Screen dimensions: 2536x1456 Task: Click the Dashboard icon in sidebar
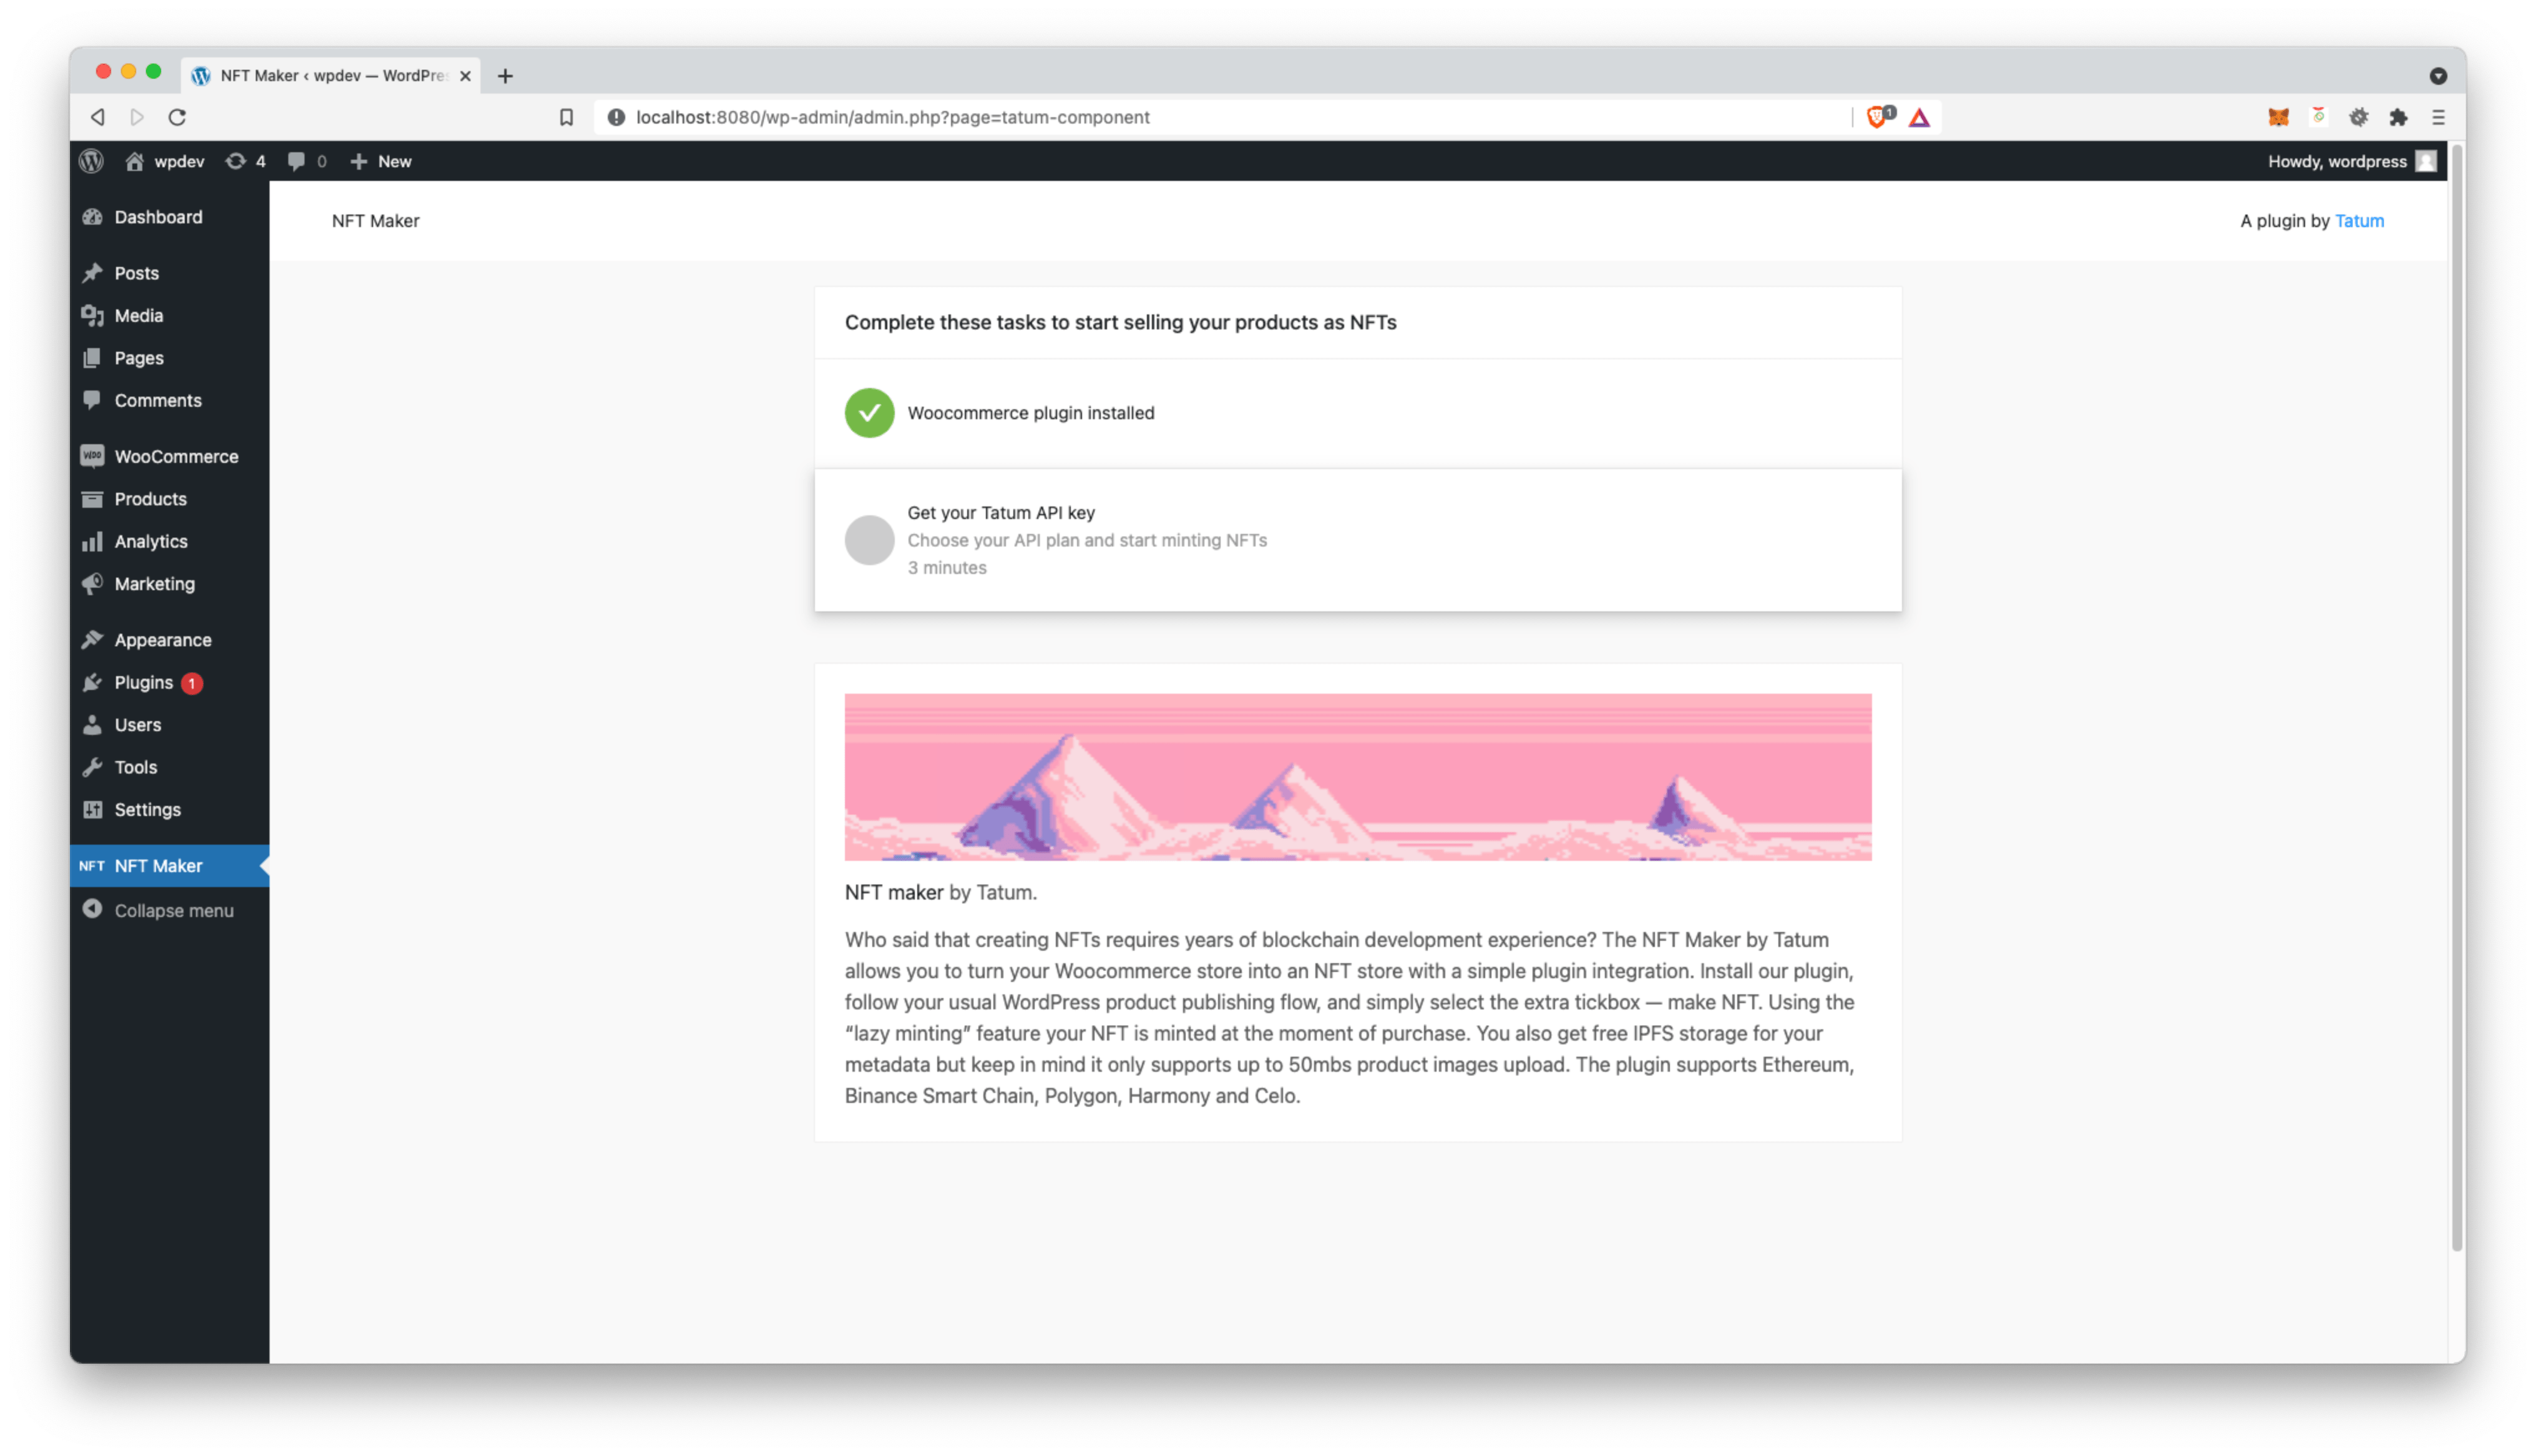[x=94, y=216]
